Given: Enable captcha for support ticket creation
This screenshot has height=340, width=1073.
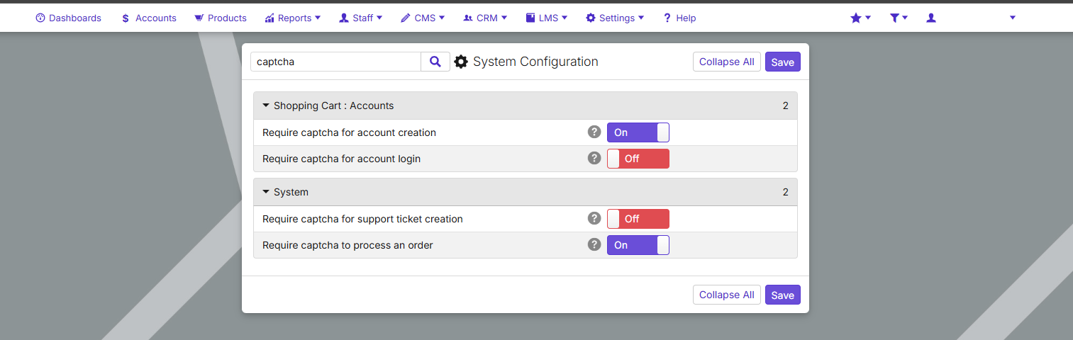Looking at the screenshot, I should 638,219.
